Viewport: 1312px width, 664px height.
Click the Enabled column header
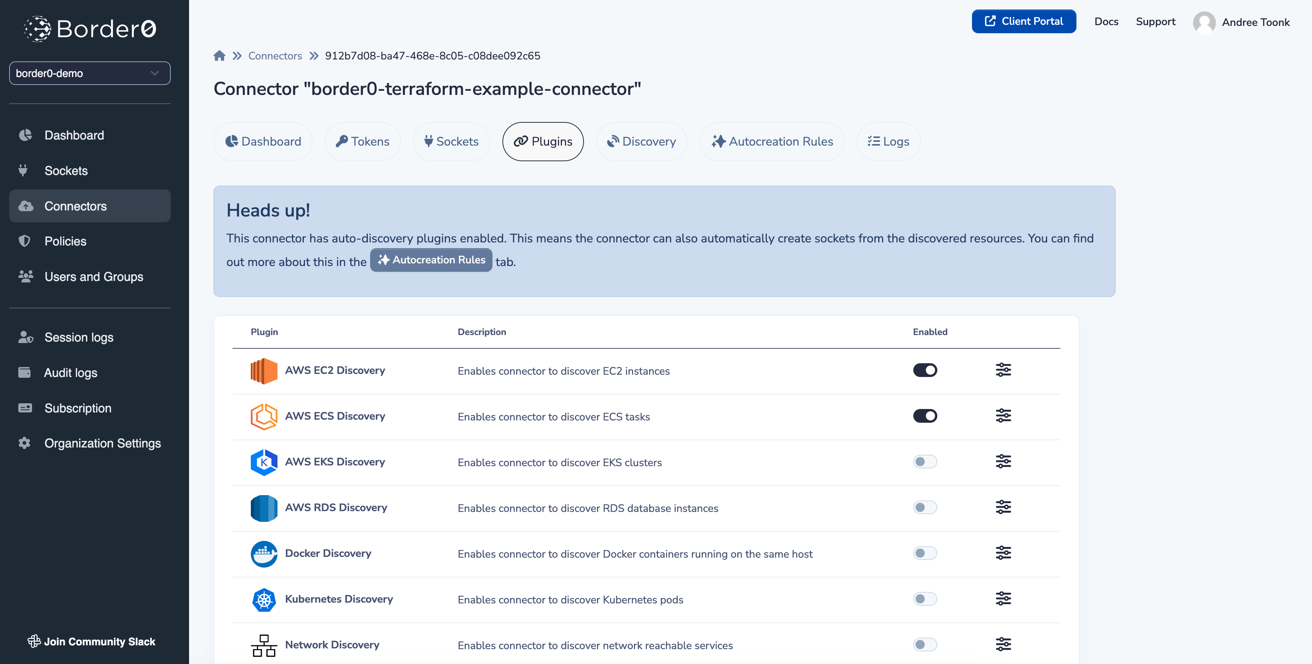click(930, 332)
